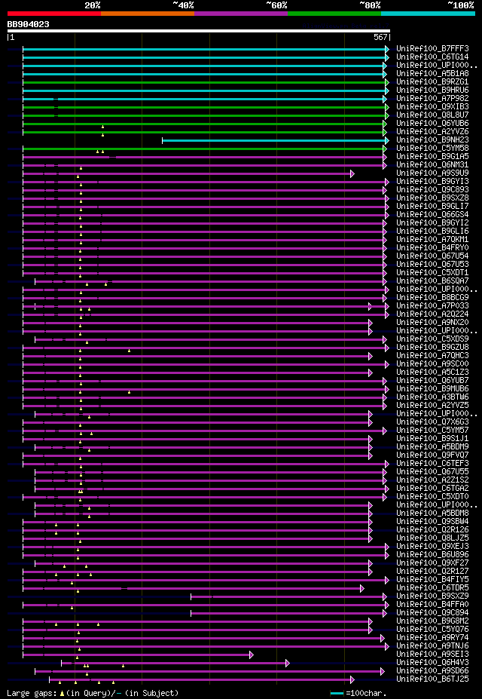Click the arrowhead ending the A9S9U9 alignment
Viewport: 482px width, 699px height.
point(352,174)
